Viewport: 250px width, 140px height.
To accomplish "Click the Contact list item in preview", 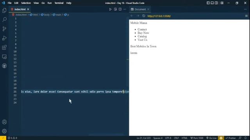I will [142, 30].
